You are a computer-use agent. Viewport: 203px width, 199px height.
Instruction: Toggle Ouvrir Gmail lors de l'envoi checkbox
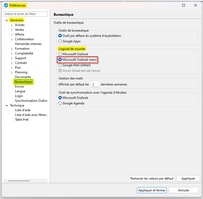pyautogui.click(x=60, y=71)
